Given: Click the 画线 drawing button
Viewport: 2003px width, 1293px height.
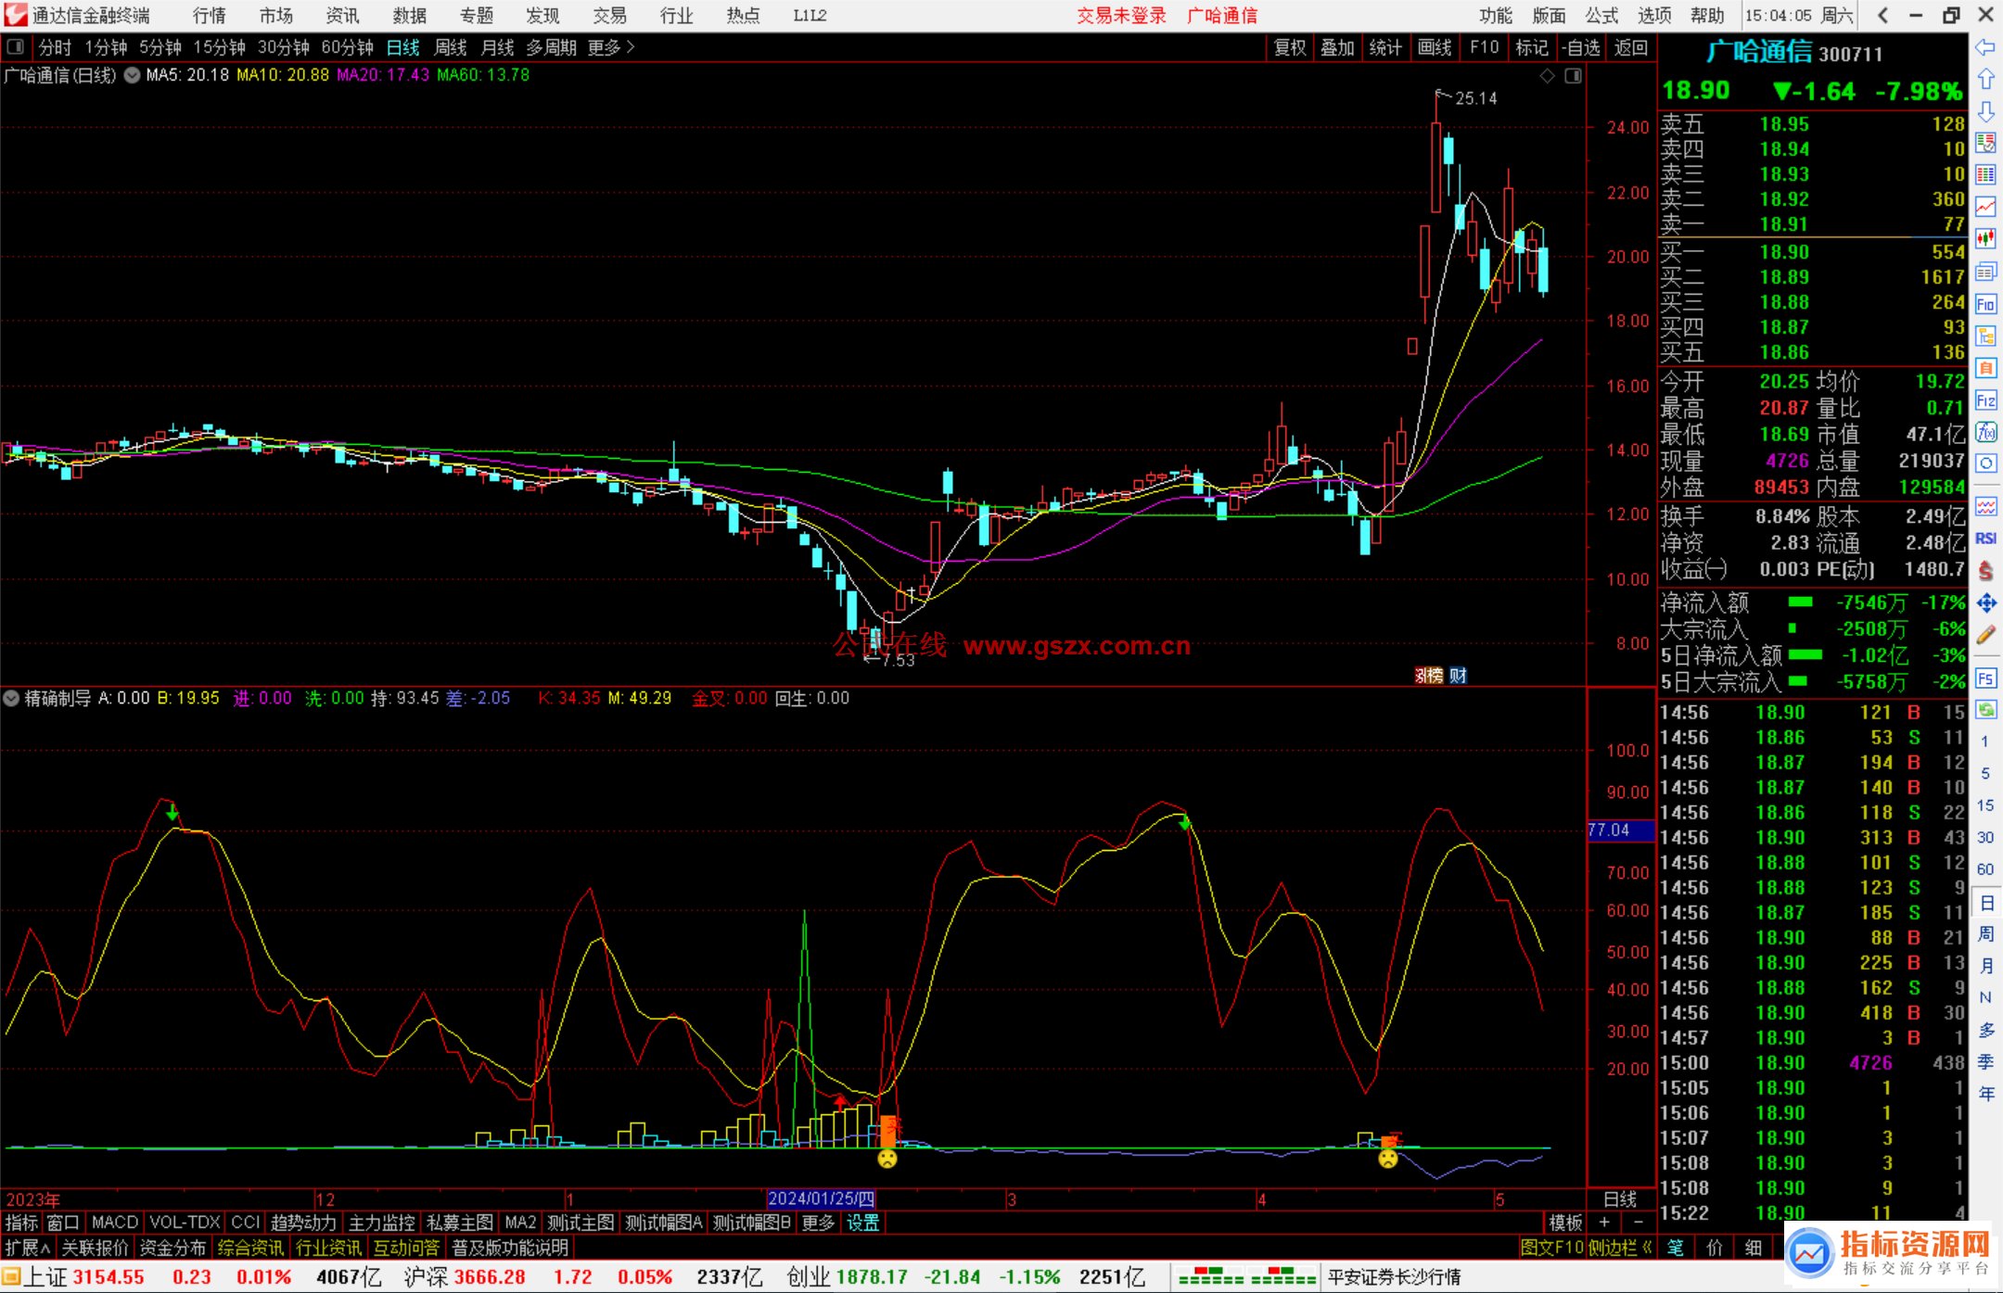Looking at the screenshot, I should (1435, 47).
